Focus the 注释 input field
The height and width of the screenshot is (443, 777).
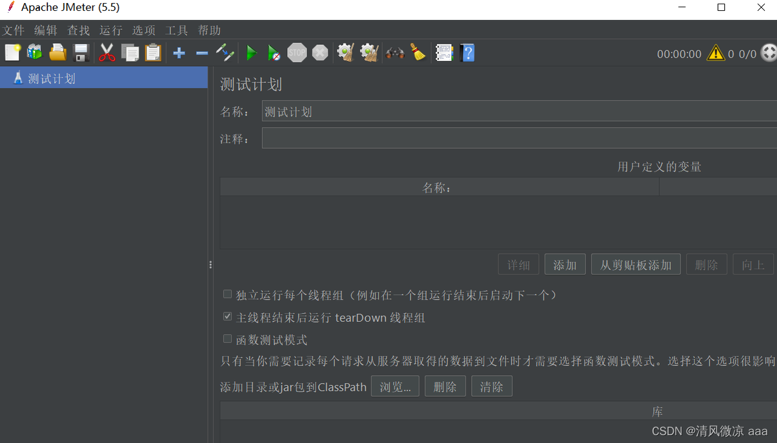click(519, 138)
